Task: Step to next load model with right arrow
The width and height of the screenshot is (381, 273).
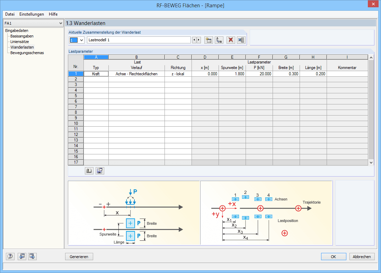Action: 199,40
